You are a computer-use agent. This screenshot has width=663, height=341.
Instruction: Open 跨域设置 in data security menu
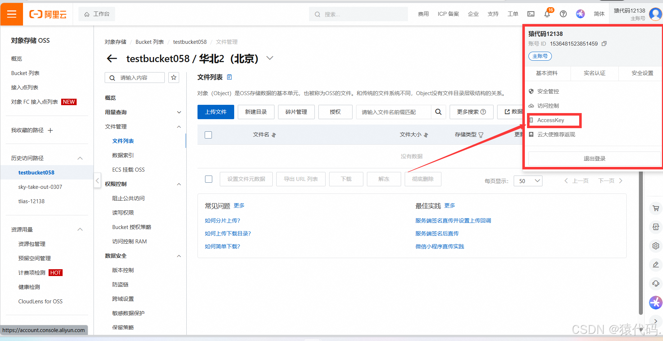tap(123, 299)
